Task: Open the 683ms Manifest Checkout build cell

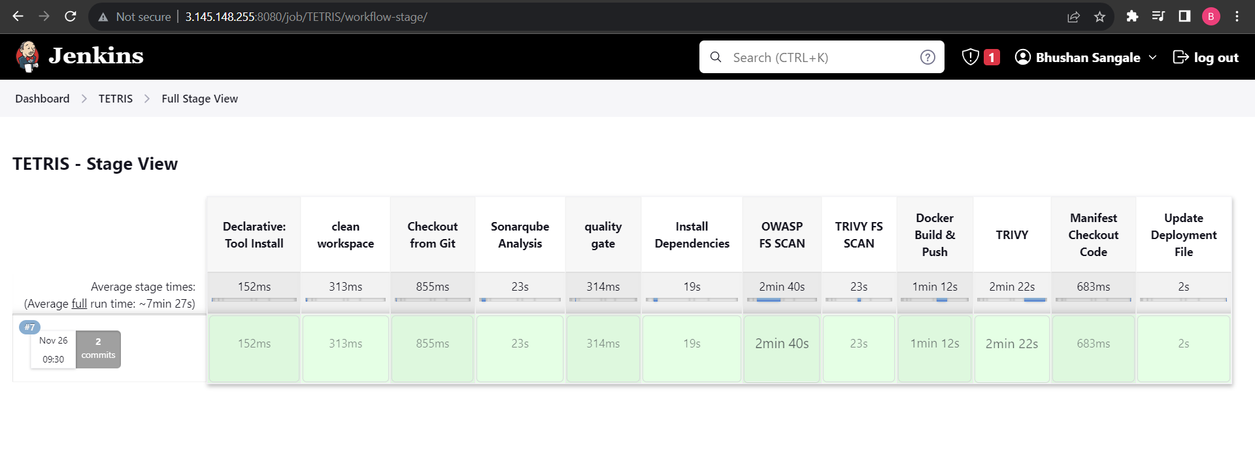Action: (x=1094, y=349)
